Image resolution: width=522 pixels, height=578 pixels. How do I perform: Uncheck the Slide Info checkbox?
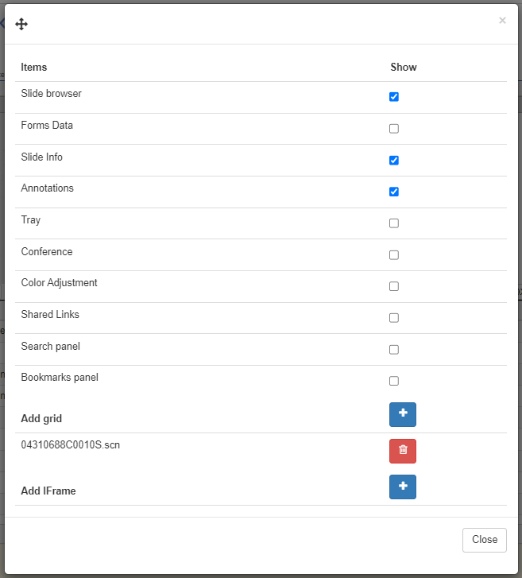coord(394,161)
